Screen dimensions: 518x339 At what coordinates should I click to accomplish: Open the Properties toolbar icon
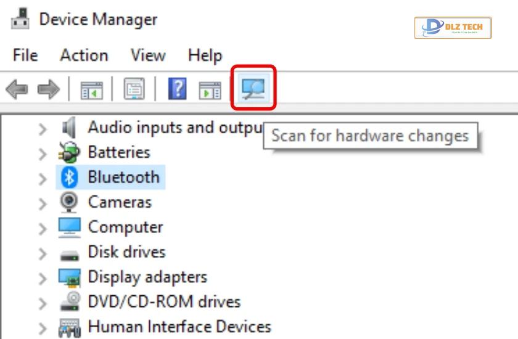click(134, 89)
